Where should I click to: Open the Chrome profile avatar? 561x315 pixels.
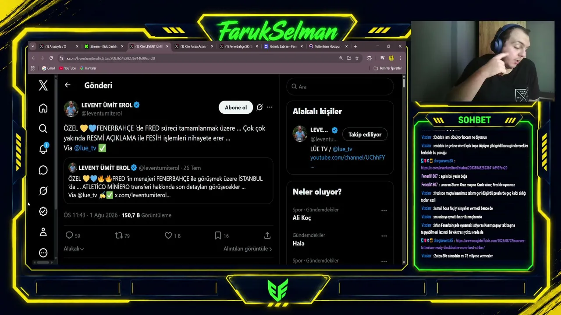(391, 58)
